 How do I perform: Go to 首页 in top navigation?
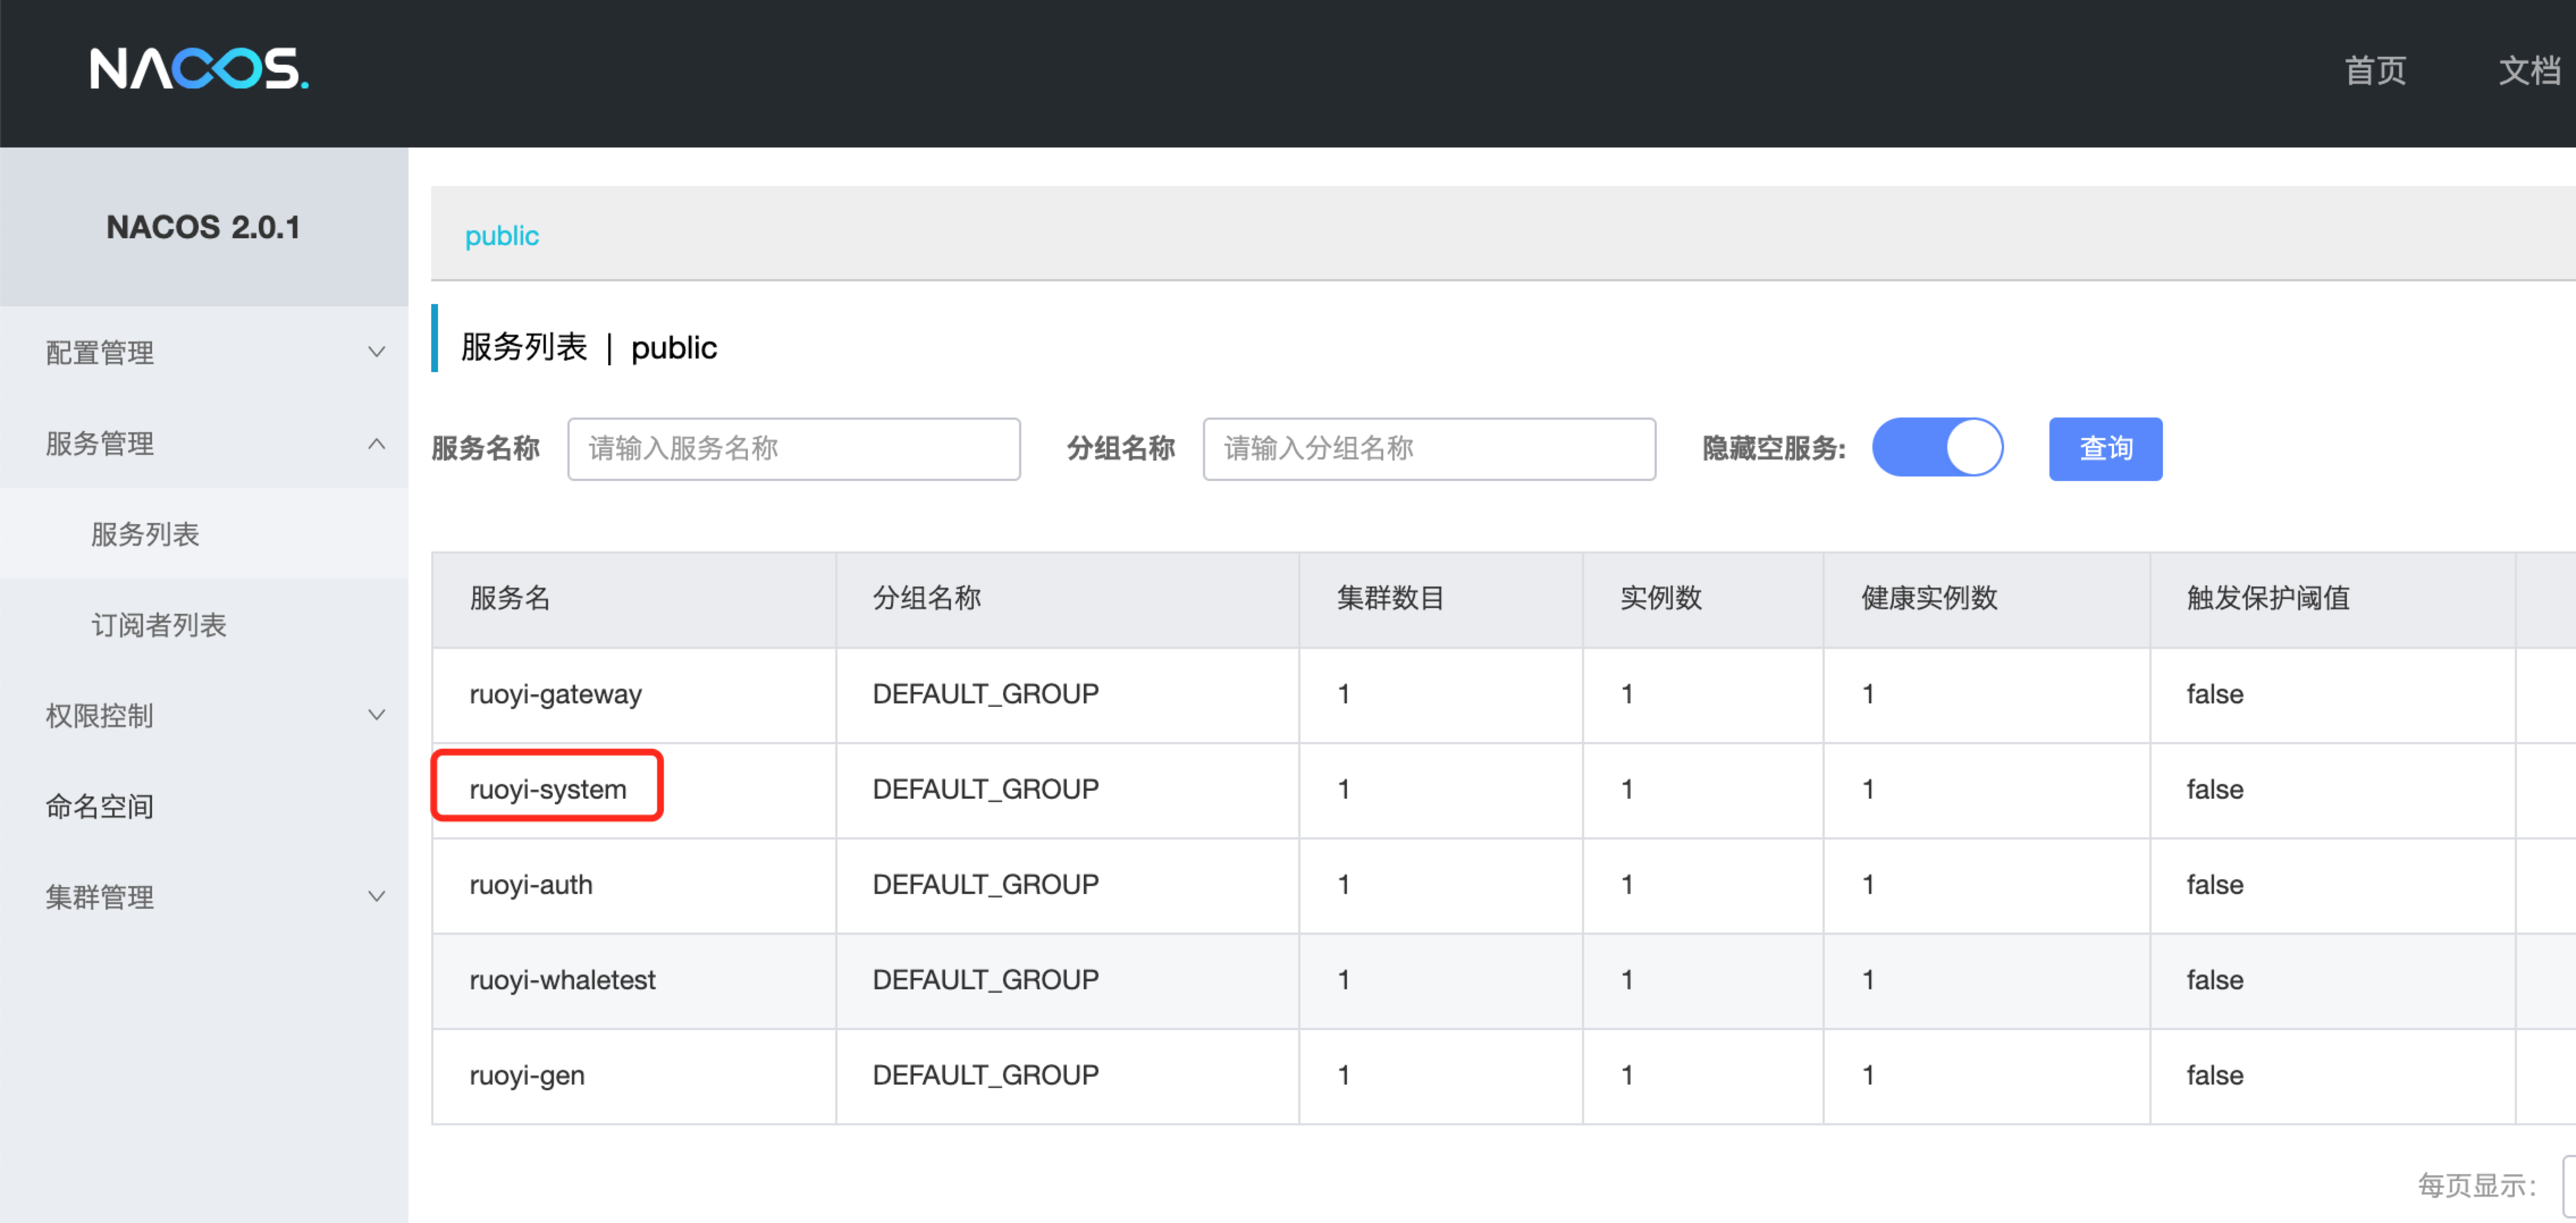(2375, 70)
